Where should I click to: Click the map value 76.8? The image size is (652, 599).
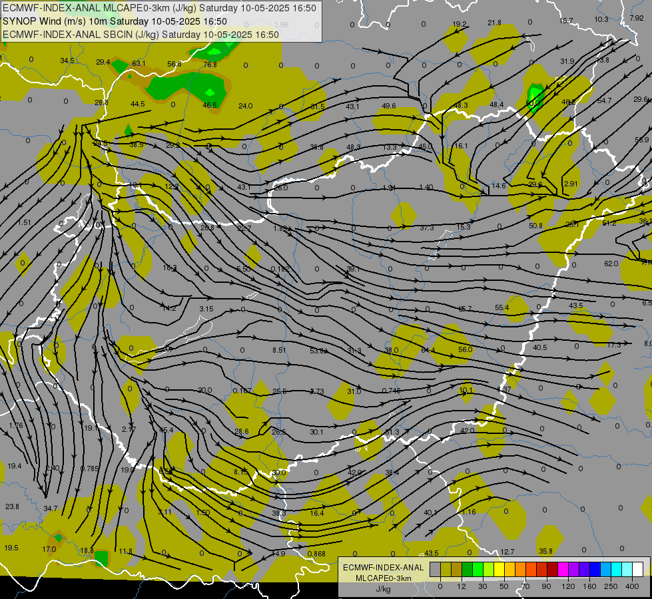click(210, 65)
